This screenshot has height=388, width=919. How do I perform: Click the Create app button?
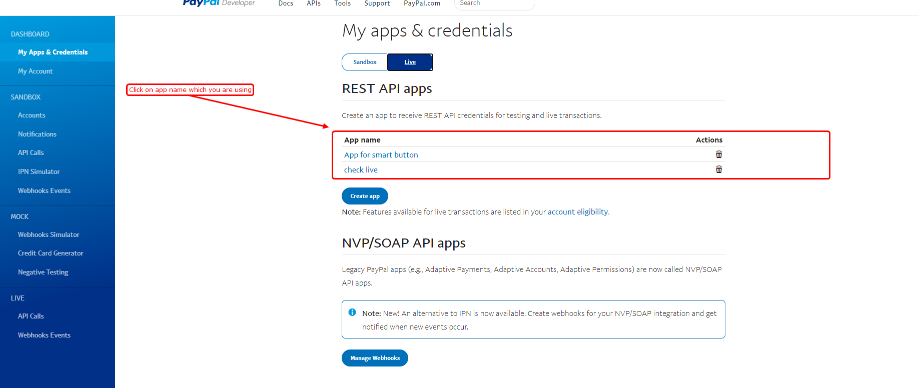tap(365, 196)
